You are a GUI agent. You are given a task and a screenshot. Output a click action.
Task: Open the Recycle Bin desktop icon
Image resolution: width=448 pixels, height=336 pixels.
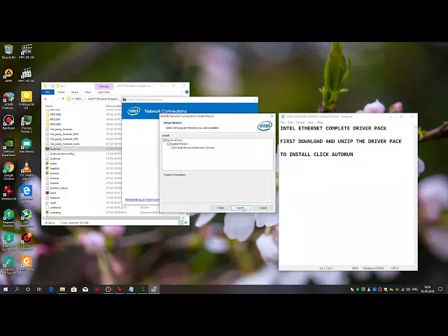tap(8, 51)
